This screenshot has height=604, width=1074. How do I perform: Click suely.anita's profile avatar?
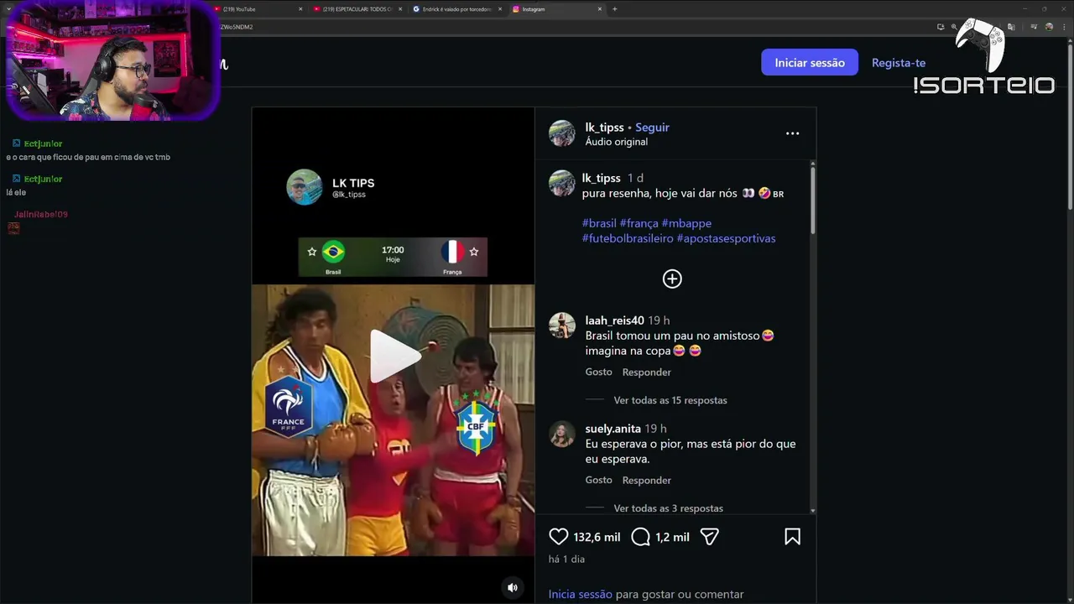click(562, 434)
